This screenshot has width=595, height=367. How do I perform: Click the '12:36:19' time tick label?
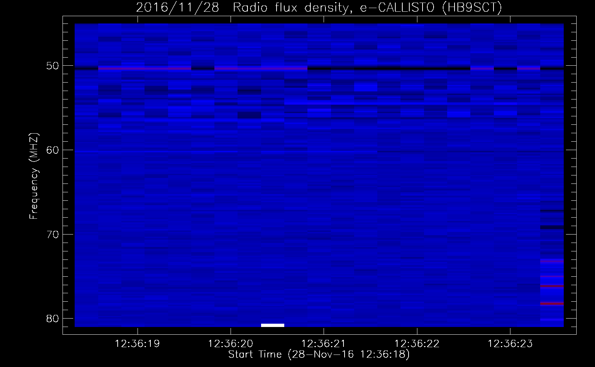(x=137, y=344)
